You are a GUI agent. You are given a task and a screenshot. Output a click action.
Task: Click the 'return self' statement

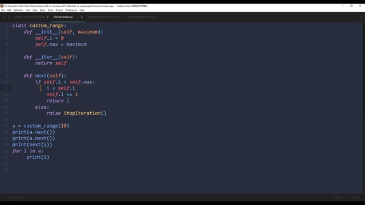point(51,63)
